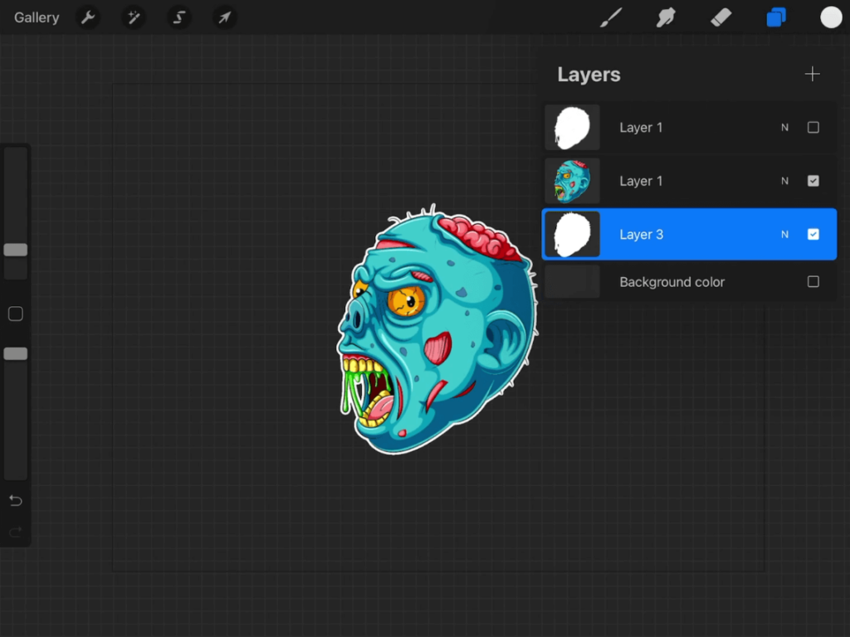
Task: Open the Layers panel icon
Action: 776,17
